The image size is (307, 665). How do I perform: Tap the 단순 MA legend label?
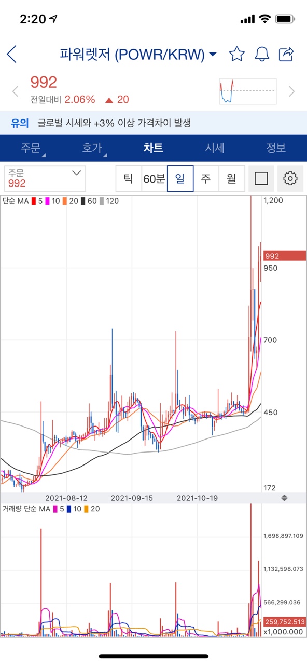coord(16,201)
